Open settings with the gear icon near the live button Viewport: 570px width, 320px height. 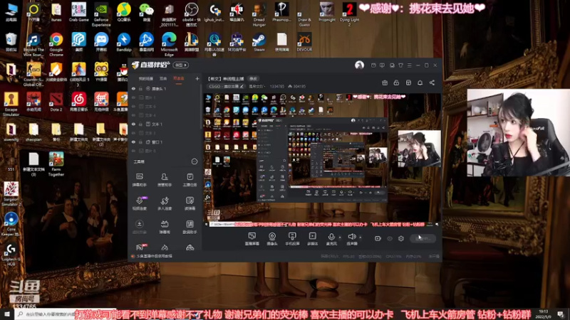pos(401,238)
